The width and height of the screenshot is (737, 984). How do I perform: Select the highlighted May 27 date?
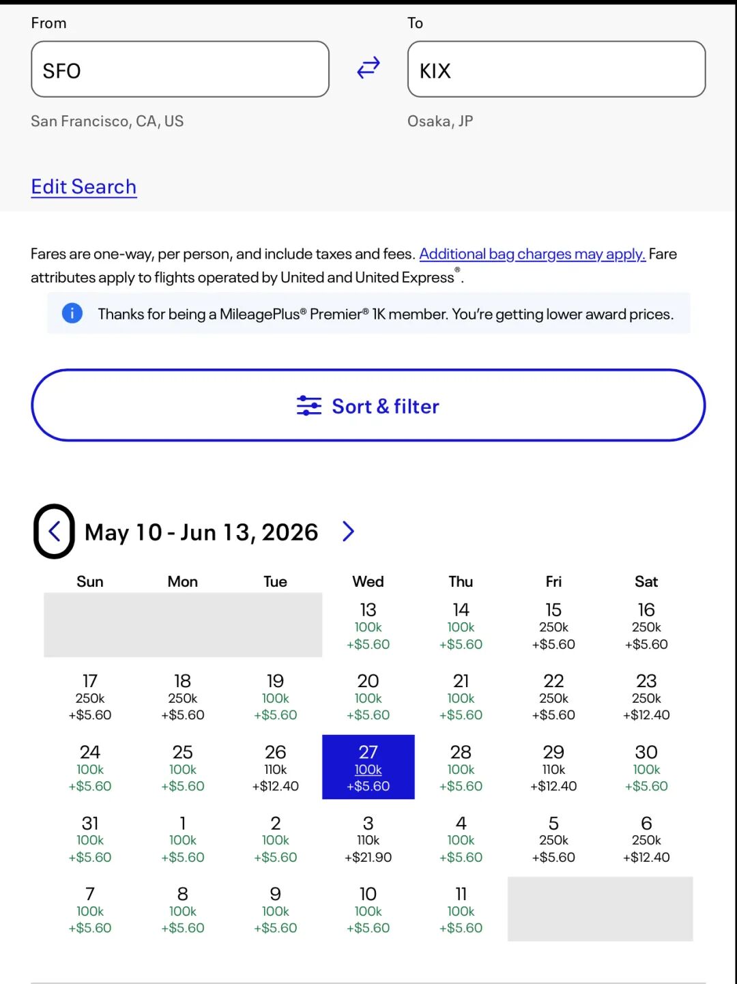click(x=368, y=768)
